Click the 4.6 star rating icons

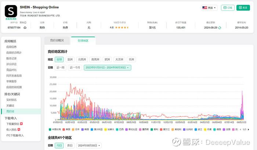tap(122, 27)
